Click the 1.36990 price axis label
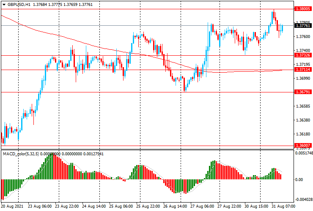The image size is (313, 211). coord(303,78)
